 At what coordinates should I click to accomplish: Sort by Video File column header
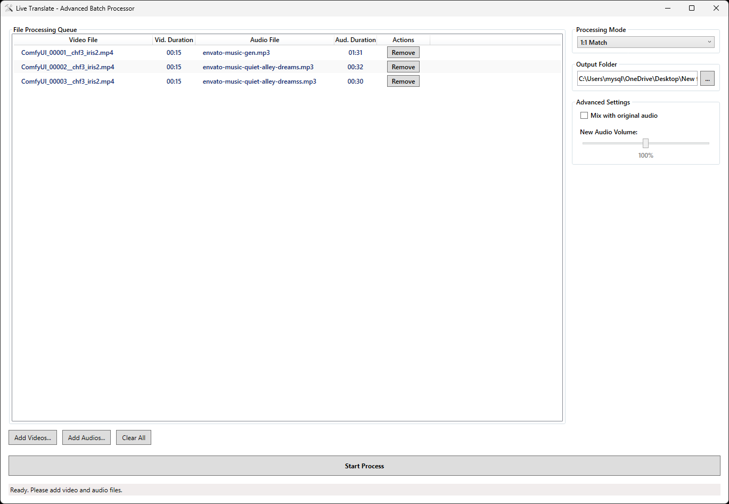click(83, 40)
